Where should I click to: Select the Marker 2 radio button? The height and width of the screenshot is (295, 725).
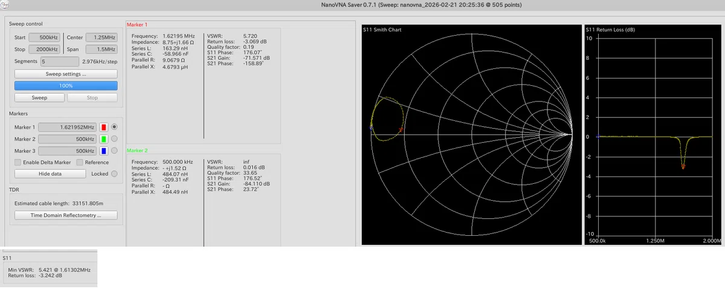tap(114, 139)
